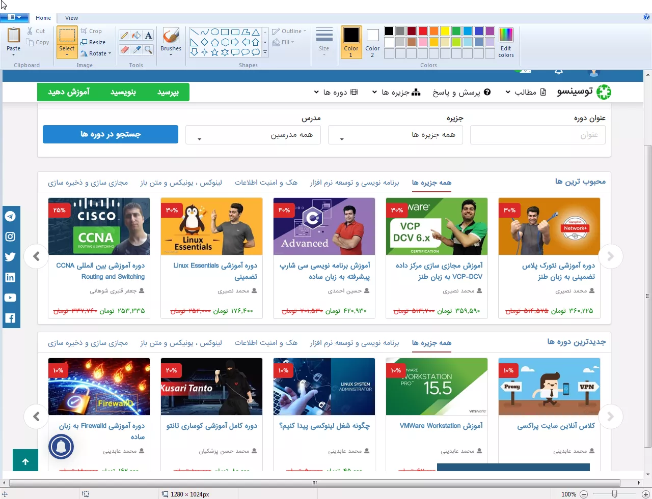Click the LinkedIn icon in sidebar

tap(10, 277)
